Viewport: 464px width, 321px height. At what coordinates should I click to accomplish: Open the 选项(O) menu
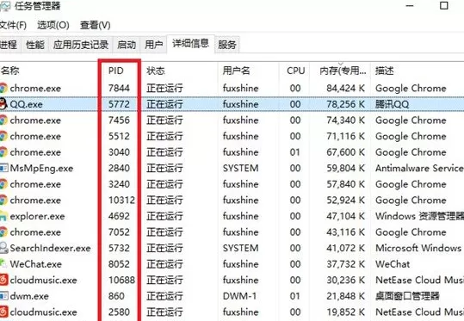pos(53,25)
